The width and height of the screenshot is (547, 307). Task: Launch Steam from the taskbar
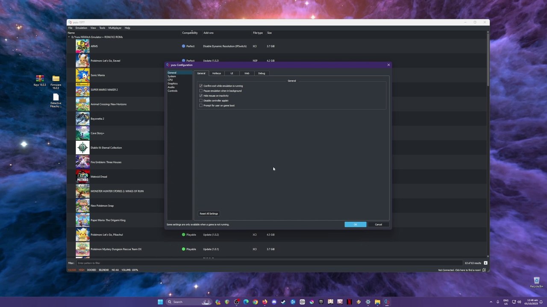(283, 302)
